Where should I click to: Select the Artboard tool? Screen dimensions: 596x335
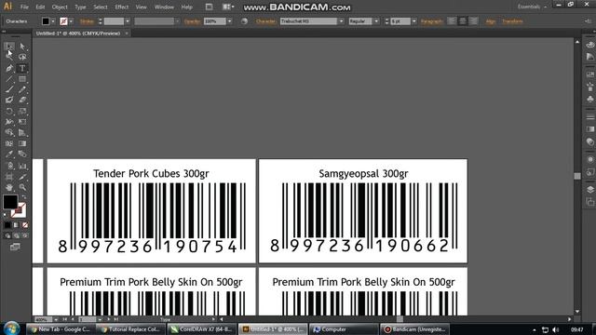(9, 177)
